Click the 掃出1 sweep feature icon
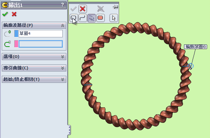The image size is (210, 138). 5,5
